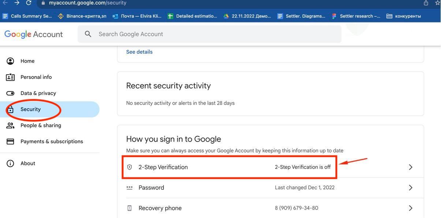Select Payments & subscriptions in sidebar
The height and width of the screenshot is (218, 441).
(52, 142)
